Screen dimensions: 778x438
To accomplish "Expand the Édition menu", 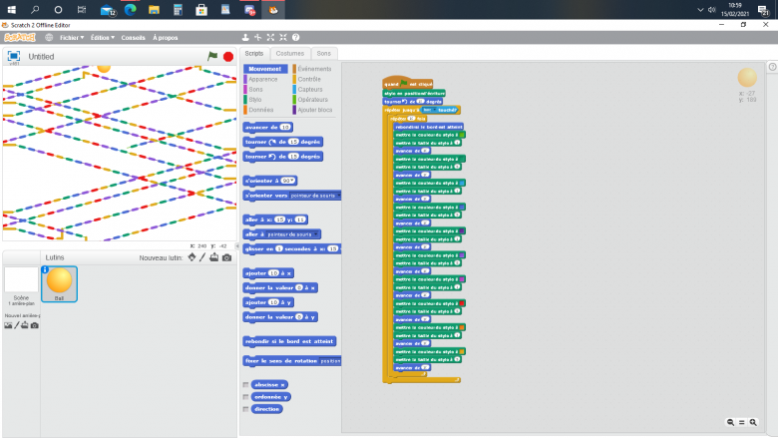I will (x=102, y=37).
